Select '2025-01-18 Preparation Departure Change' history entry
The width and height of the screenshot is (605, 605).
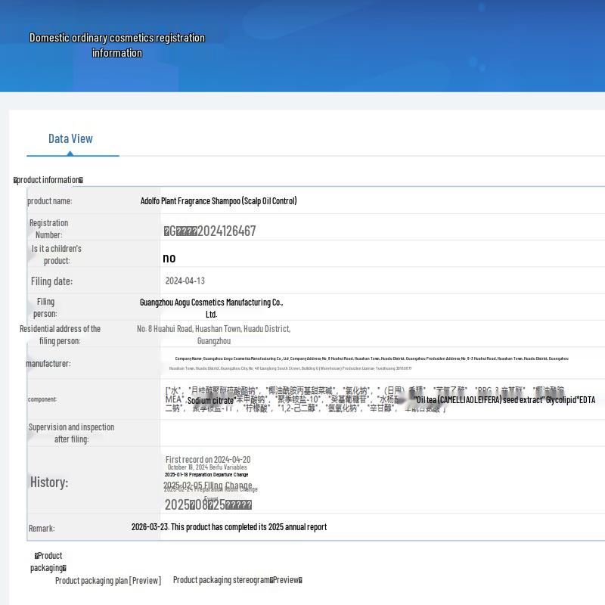(x=206, y=475)
